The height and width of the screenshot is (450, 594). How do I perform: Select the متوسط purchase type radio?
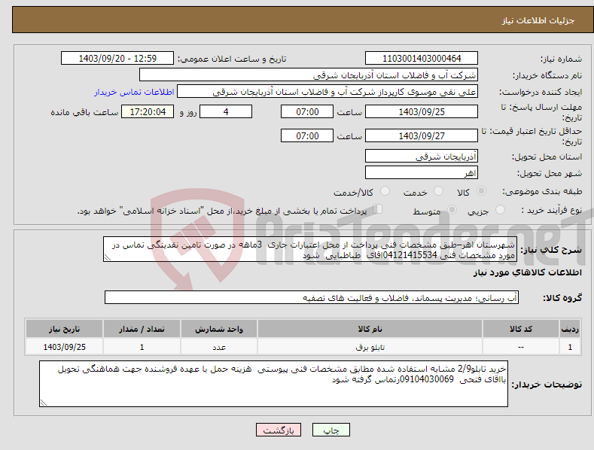point(452,210)
